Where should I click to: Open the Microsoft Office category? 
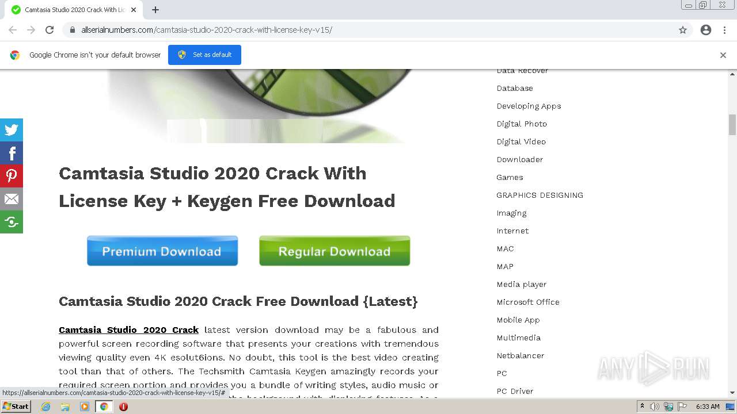pyautogui.click(x=528, y=302)
